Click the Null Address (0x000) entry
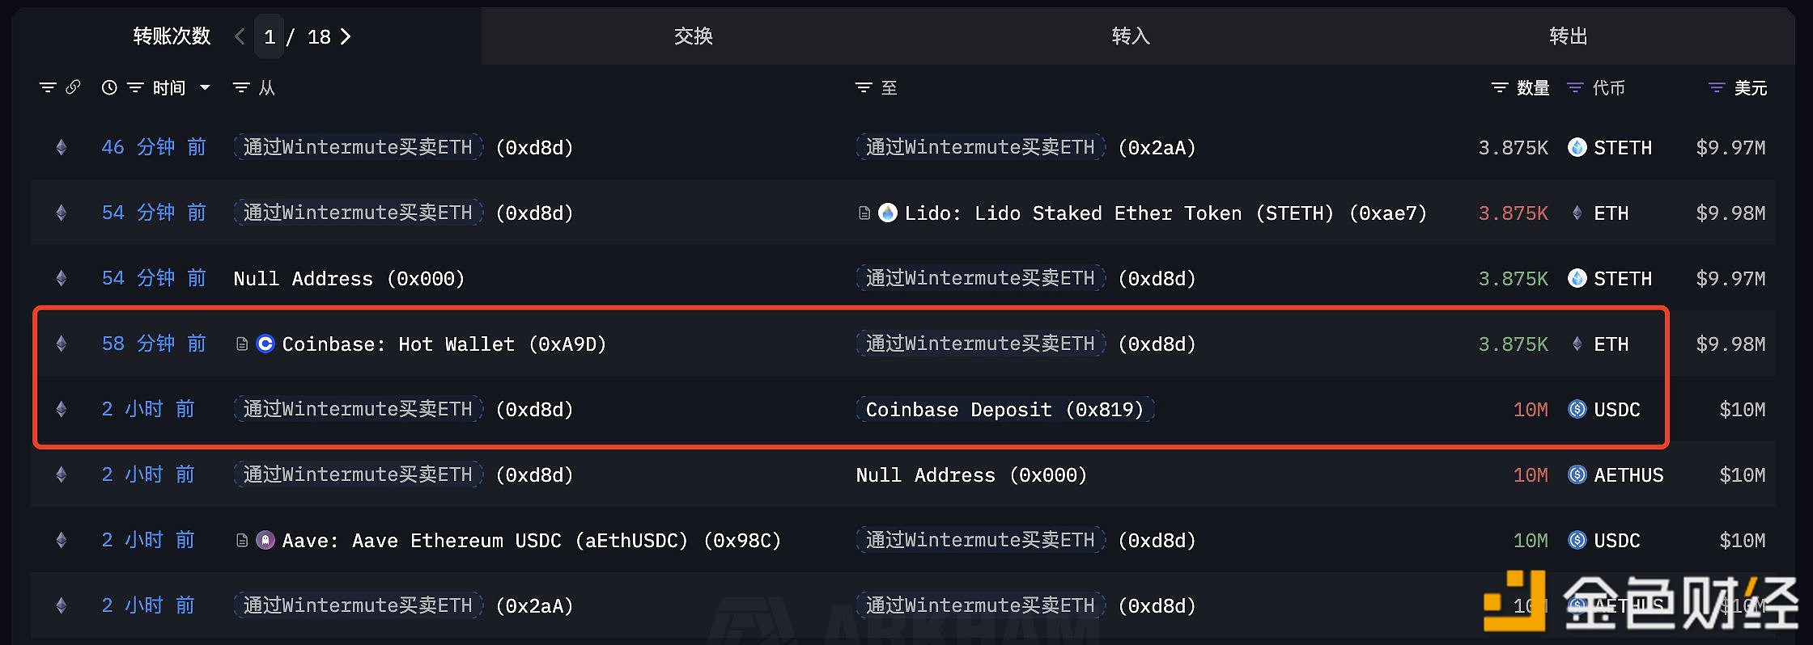The image size is (1813, 645). tap(348, 278)
